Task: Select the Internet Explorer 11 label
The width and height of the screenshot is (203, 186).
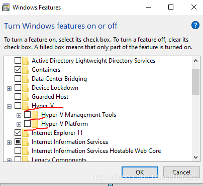Action: coord(57,133)
